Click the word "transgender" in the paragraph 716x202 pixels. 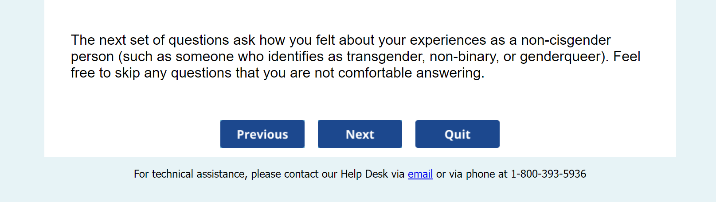(x=384, y=57)
